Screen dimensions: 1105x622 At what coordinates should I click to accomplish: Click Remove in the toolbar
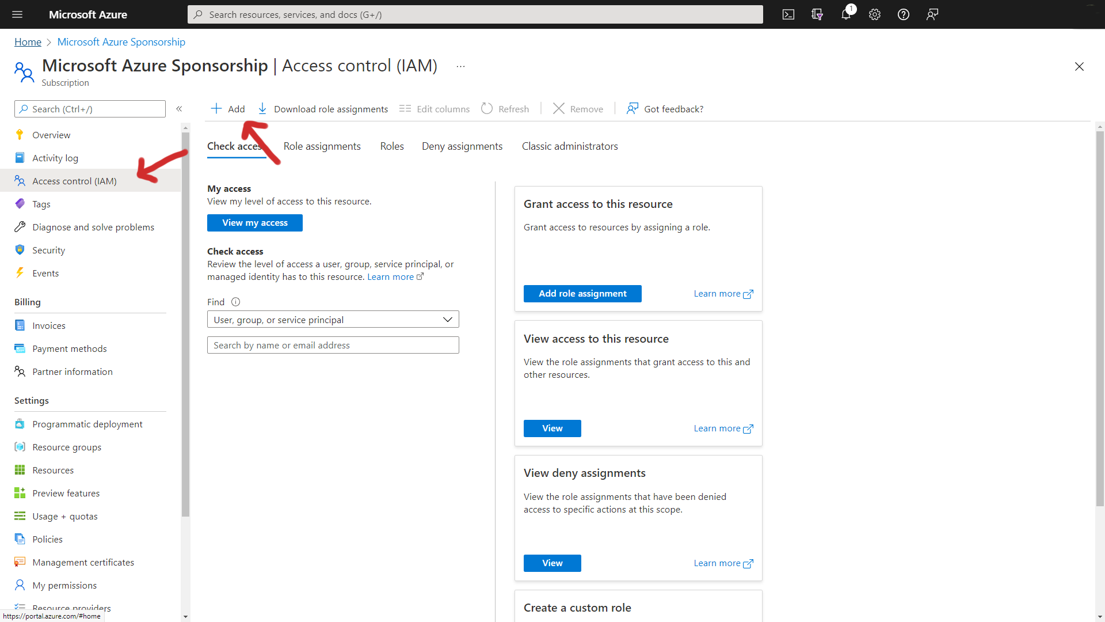(x=578, y=109)
